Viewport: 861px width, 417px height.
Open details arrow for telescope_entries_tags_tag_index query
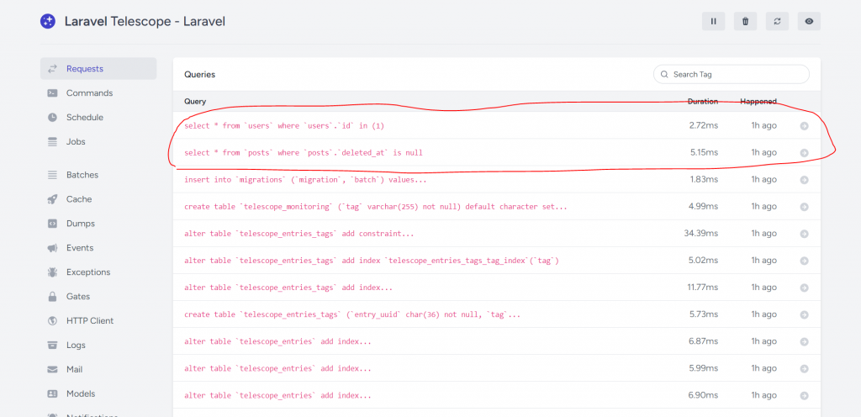click(x=804, y=261)
